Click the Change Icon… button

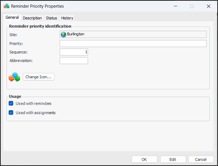pos(39,77)
